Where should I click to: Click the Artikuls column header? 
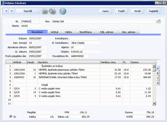click(20, 62)
